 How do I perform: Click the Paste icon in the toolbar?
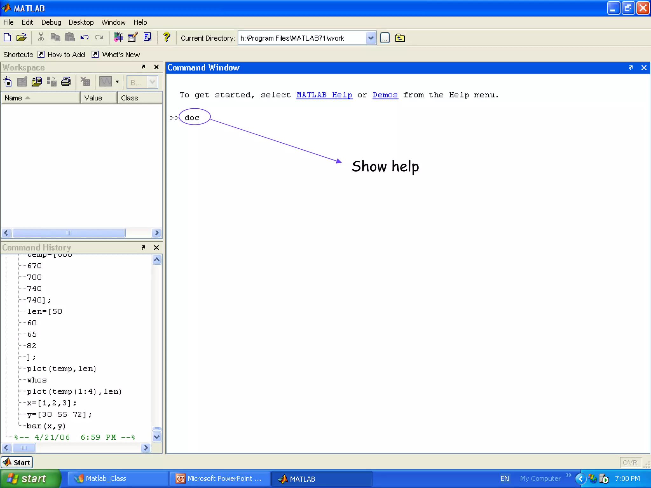click(x=70, y=37)
